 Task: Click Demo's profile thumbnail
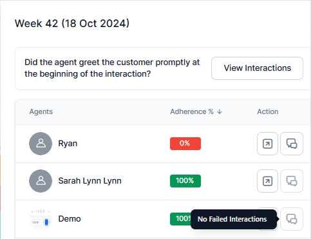click(41, 219)
